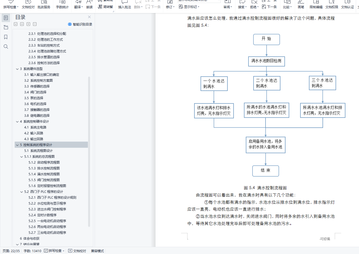Open the search sidebar panel

point(6,47)
